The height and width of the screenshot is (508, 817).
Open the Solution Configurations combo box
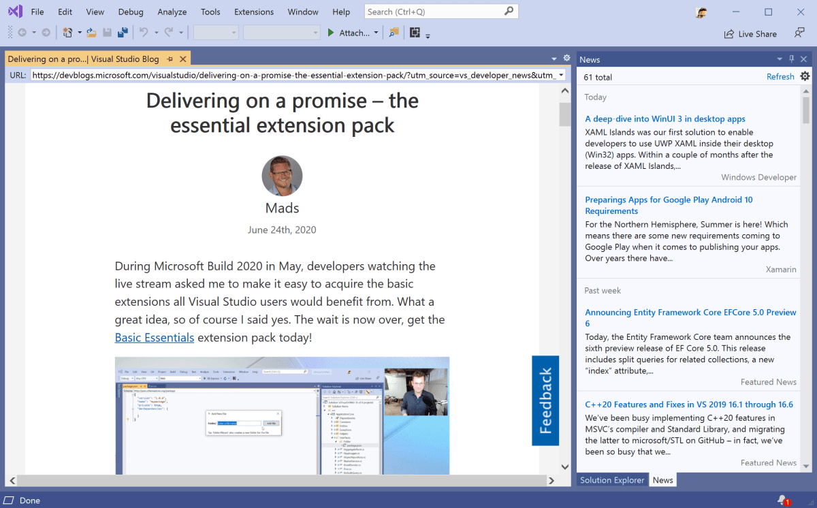(x=216, y=33)
